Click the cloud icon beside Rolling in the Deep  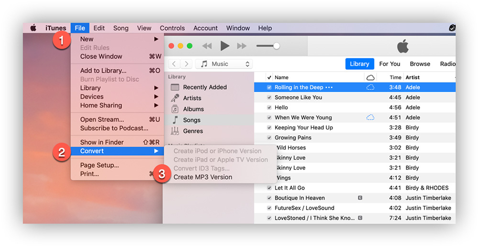[x=370, y=87]
